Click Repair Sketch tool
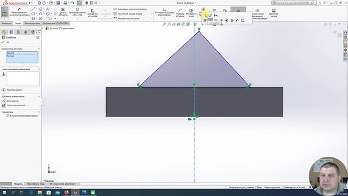Screen dimensions: 348x196 (191, 13)
